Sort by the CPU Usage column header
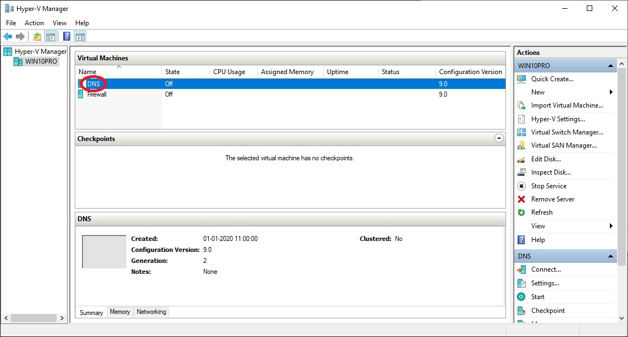Screen dimensions: 628x337 coord(234,72)
